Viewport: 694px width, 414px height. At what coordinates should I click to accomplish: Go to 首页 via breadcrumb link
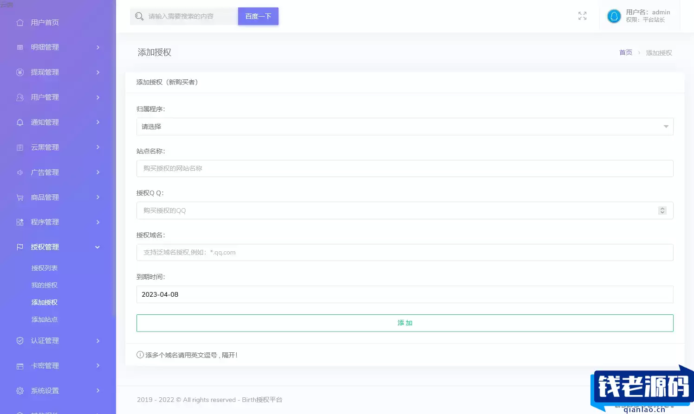click(626, 52)
